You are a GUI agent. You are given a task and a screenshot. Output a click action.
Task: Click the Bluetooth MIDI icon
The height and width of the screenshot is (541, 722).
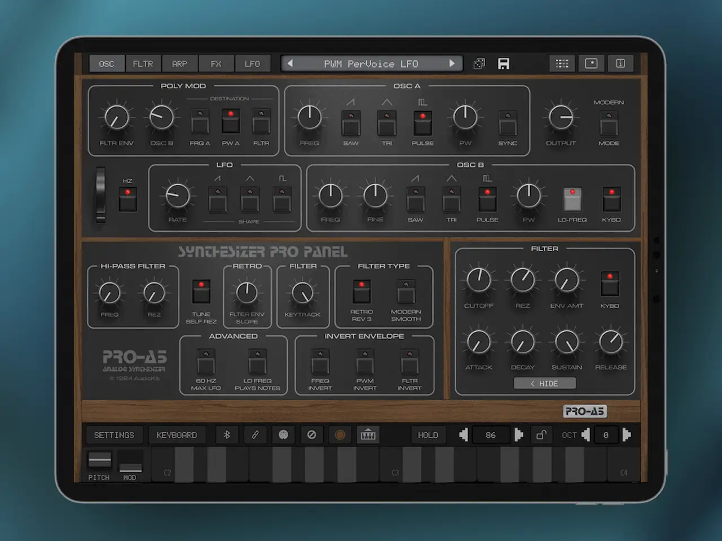(227, 435)
